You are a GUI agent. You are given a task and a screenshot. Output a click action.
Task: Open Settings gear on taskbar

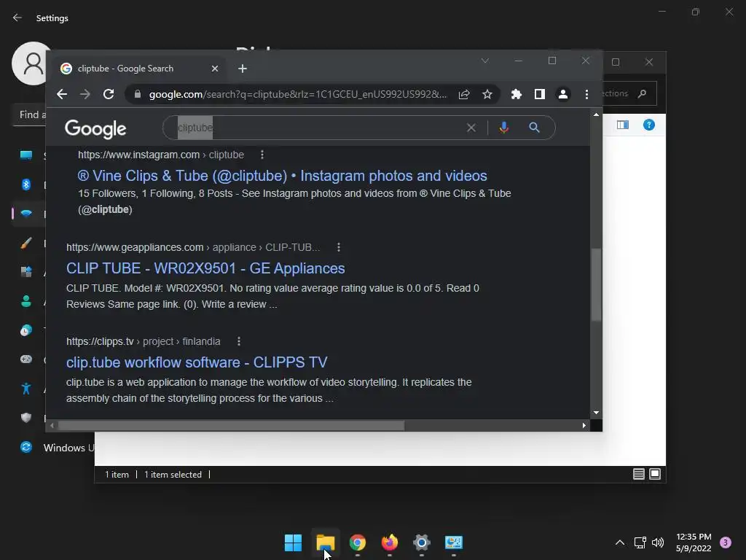[422, 542]
